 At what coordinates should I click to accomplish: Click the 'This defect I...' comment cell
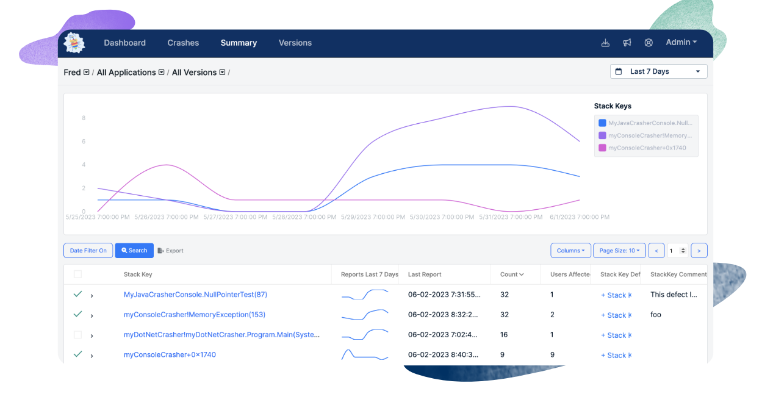(x=674, y=295)
